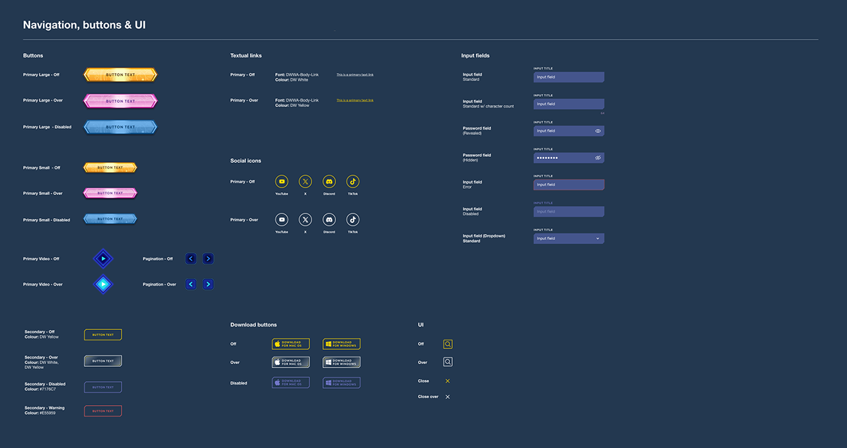
Task: Click the yellow search icon in UI Off row
Action: (x=448, y=344)
